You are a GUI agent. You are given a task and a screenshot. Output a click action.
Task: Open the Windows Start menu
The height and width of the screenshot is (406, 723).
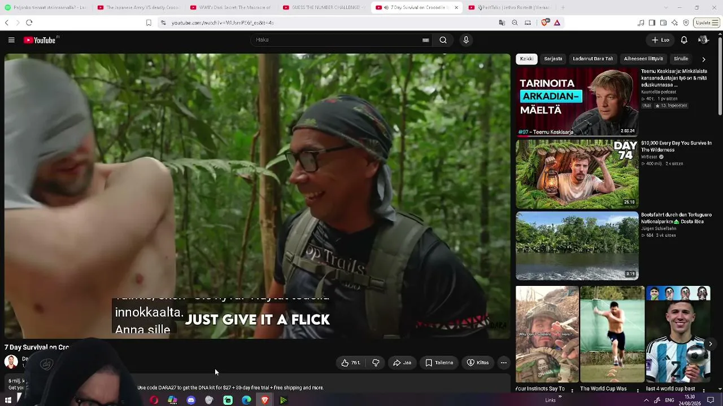click(8, 400)
